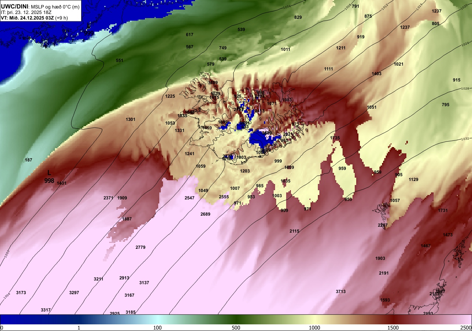The width and height of the screenshot is (472, 331).
Task: Click the map value 1011
Action: pos(285,49)
